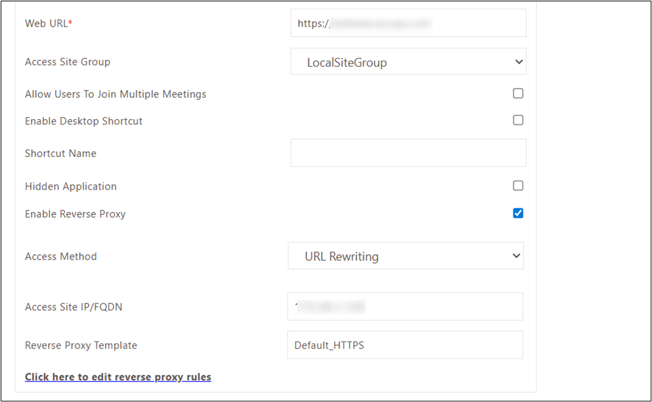Image resolution: width=652 pixels, height=402 pixels.
Task: Click the 'Access Method' label text
Action: [61, 256]
